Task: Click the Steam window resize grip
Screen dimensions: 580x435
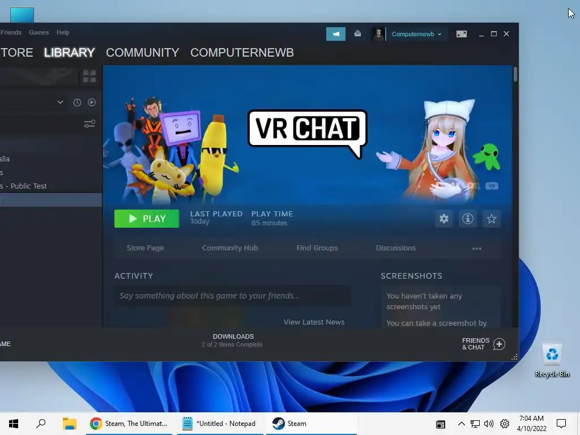Action: tap(514, 357)
